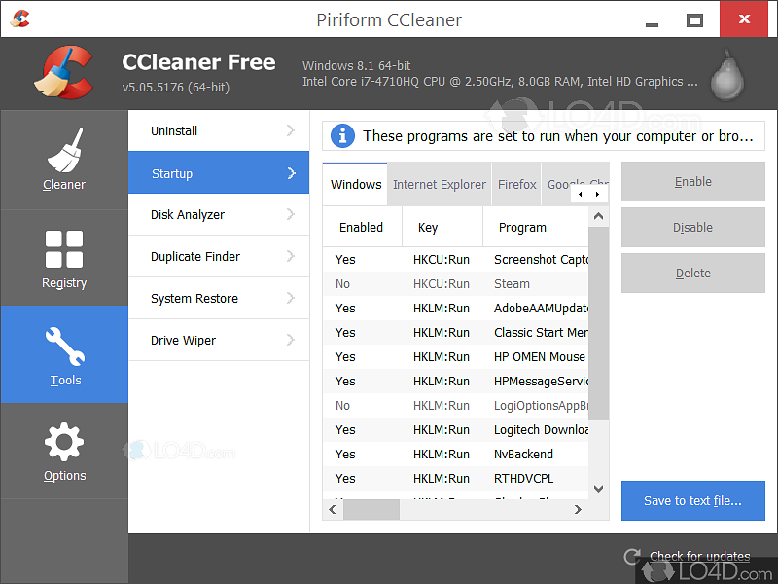
Task: Open the Registry blocks section
Action: (x=64, y=258)
